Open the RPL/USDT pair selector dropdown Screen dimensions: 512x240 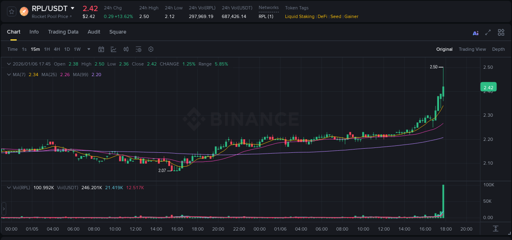[73, 8]
